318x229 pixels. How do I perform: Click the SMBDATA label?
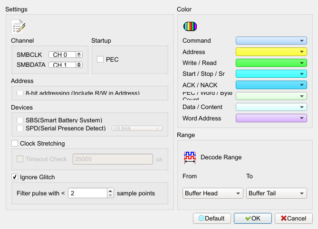[31, 65]
